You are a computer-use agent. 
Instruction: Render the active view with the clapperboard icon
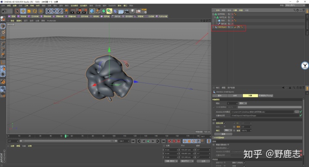coord(73,11)
